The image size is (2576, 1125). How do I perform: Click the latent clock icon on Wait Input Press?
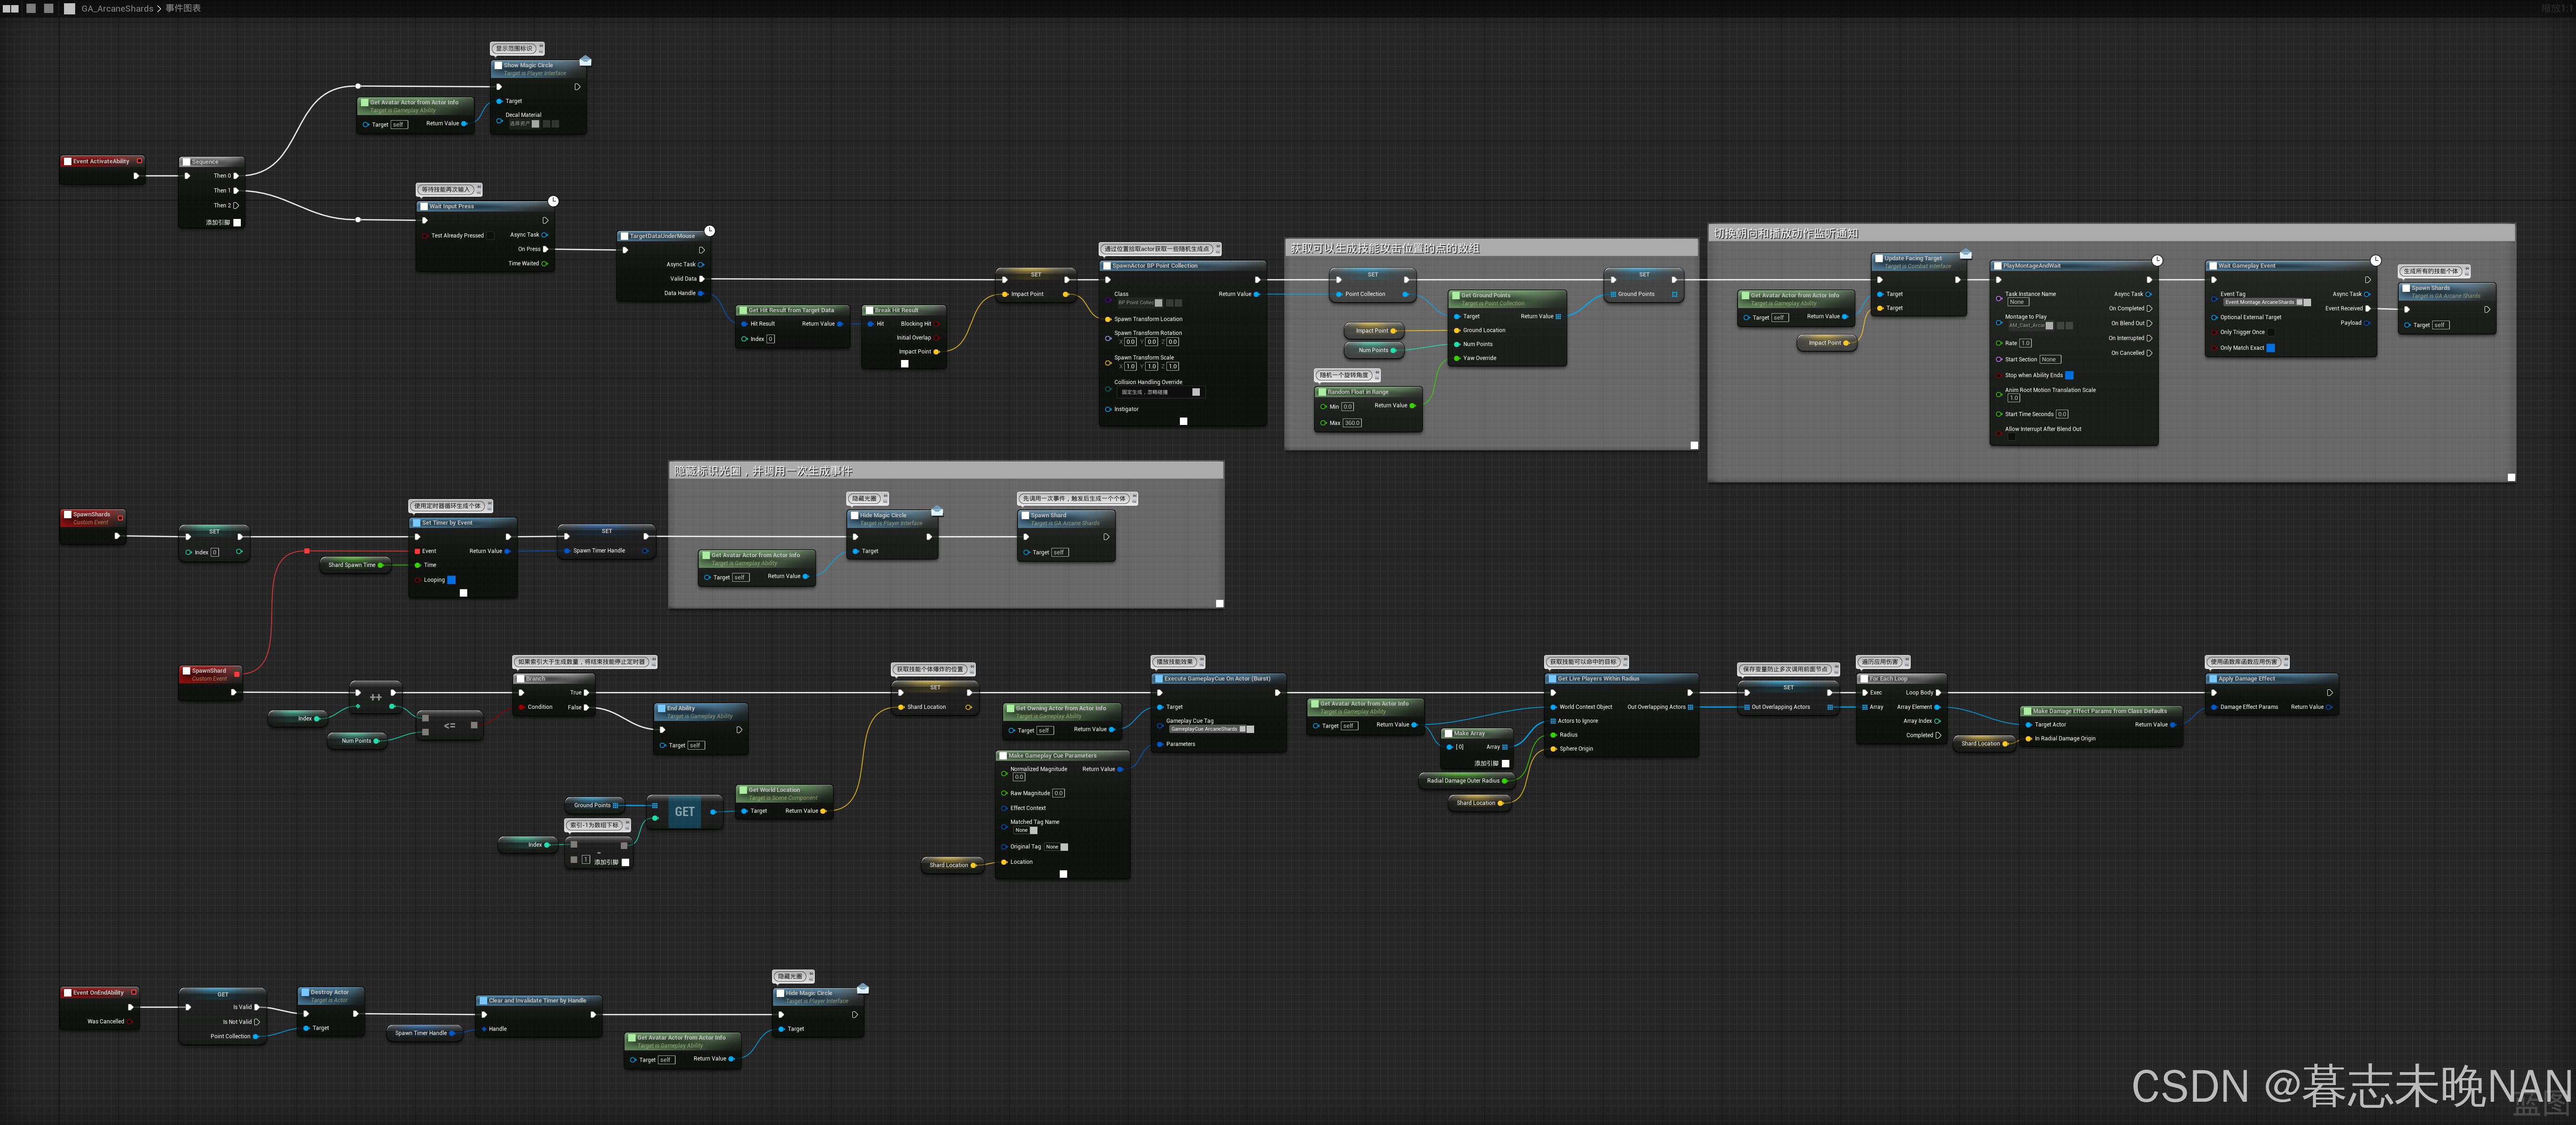tap(553, 201)
